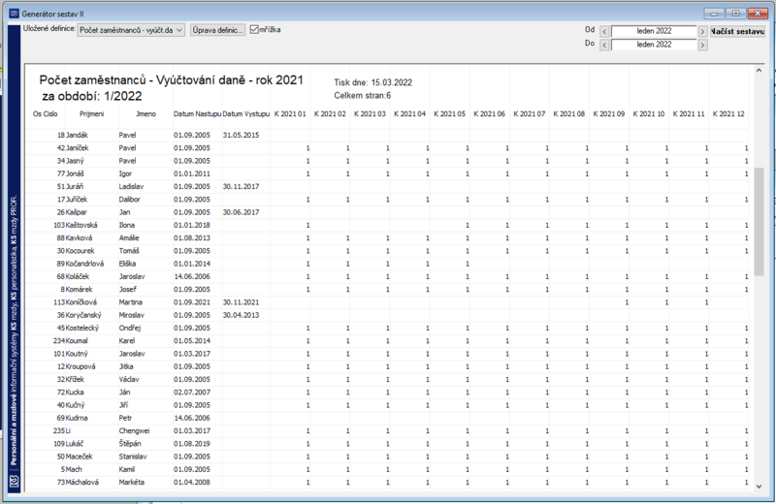Click exit date 30.06.2017 for Kašpar
The height and width of the screenshot is (504, 776).
(x=241, y=212)
